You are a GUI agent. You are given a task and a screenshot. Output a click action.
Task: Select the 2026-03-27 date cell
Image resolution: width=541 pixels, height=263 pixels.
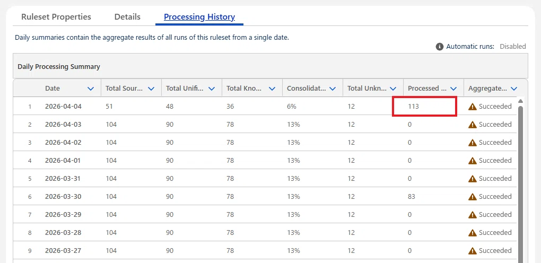click(x=63, y=251)
